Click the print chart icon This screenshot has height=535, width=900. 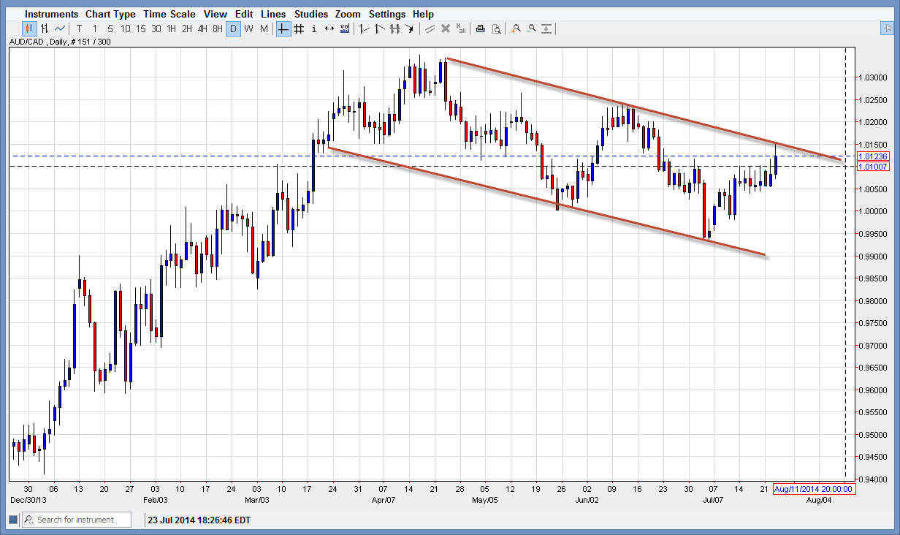(x=480, y=29)
